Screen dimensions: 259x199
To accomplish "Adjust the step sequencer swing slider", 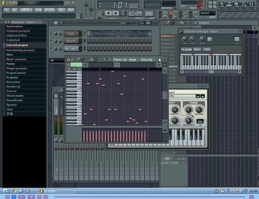I will point(128,23).
